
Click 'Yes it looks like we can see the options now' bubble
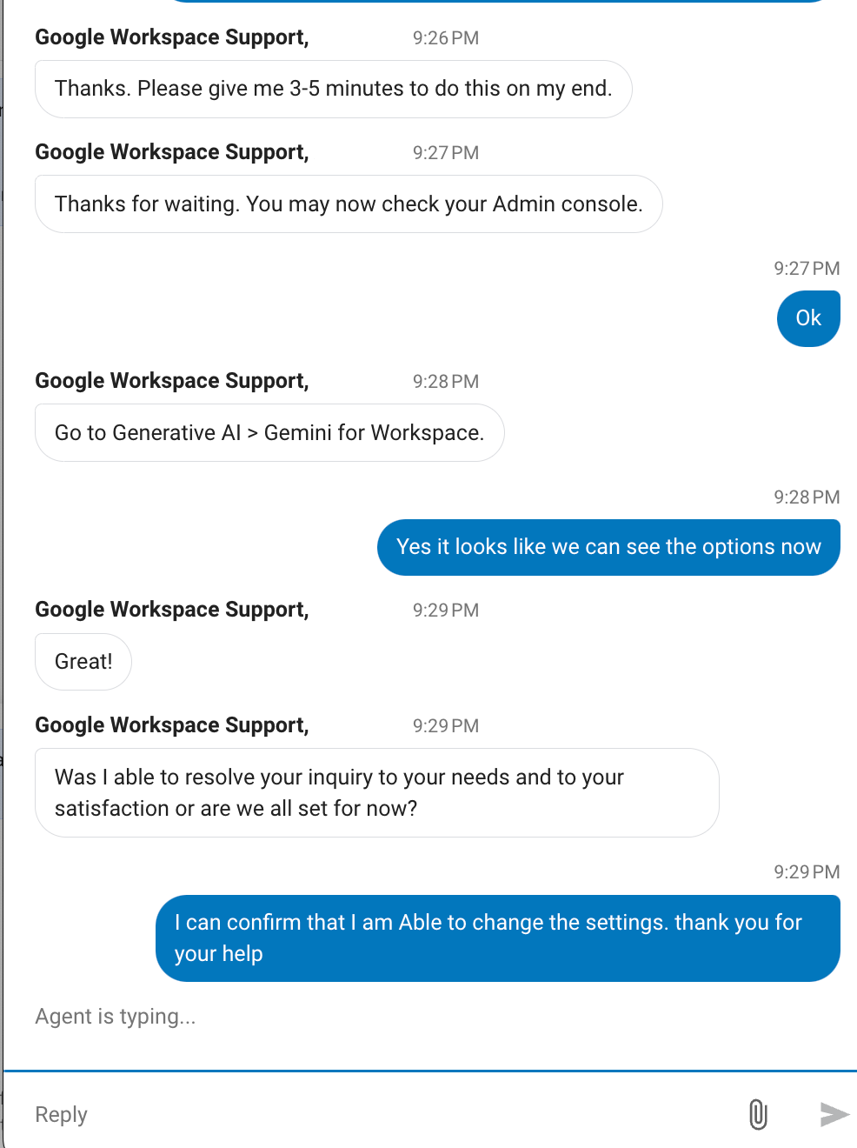click(x=608, y=547)
